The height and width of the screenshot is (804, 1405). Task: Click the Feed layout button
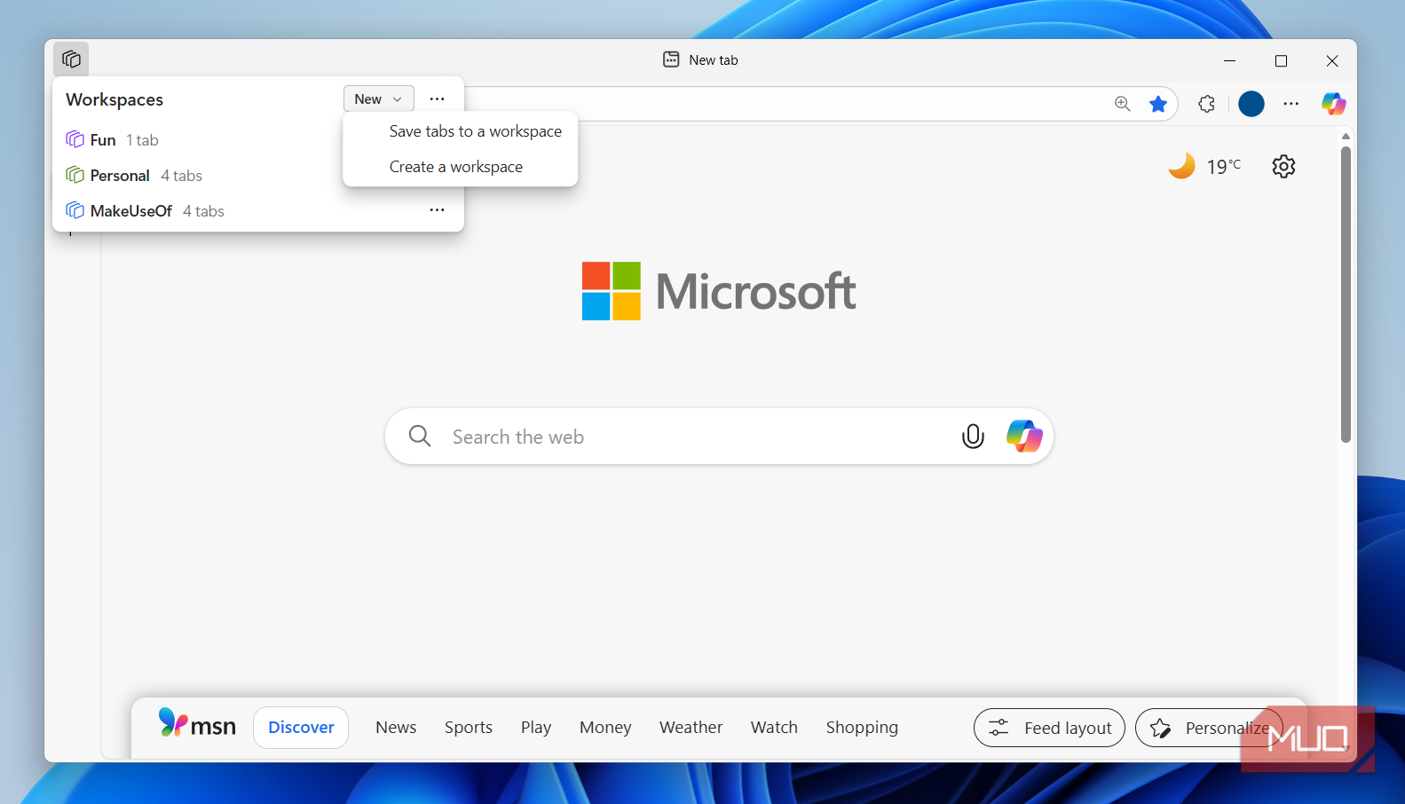(x=1049, y=728)
